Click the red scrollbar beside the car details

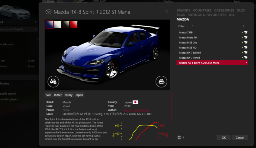171,107
